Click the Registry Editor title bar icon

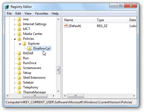tap(7, 7)
